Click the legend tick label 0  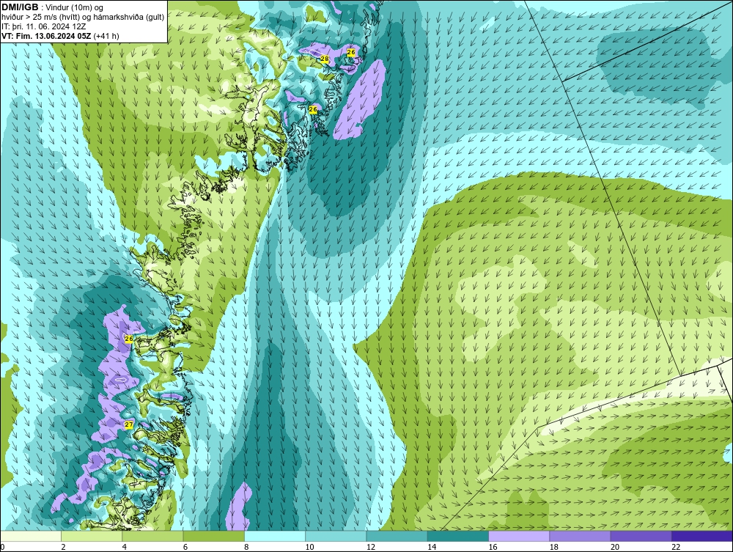(2, 547)
